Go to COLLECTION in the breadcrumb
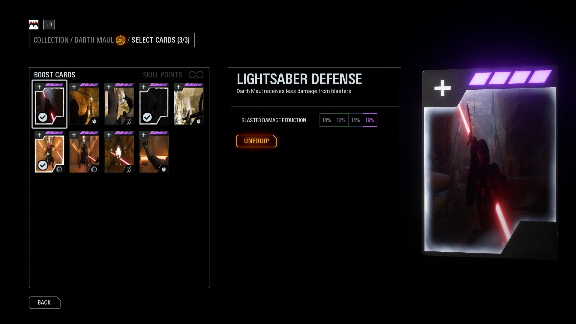Image resolution: width=576 pixels, height=324 pixels. tap(51, 40)
